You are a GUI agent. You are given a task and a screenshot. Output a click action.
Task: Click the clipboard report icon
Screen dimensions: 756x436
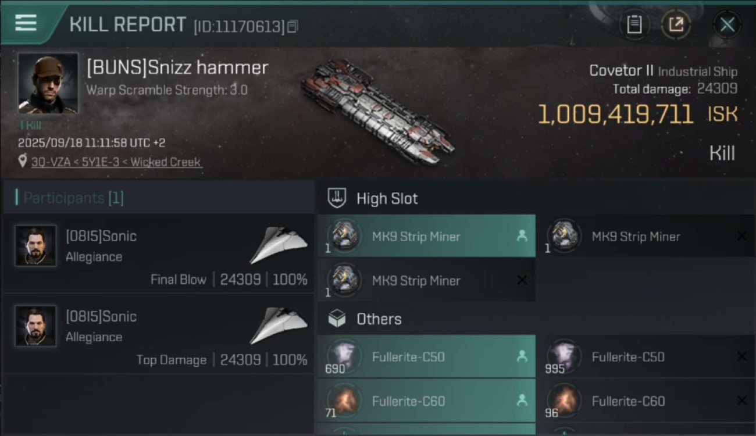coord(634,24)
